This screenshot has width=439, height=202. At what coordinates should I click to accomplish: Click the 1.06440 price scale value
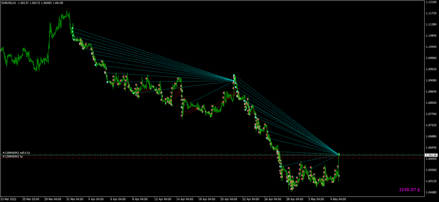click(430, 148)
